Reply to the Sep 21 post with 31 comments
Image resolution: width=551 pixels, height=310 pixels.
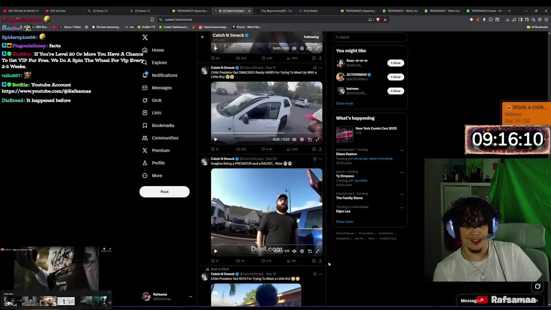pos(214,149)
